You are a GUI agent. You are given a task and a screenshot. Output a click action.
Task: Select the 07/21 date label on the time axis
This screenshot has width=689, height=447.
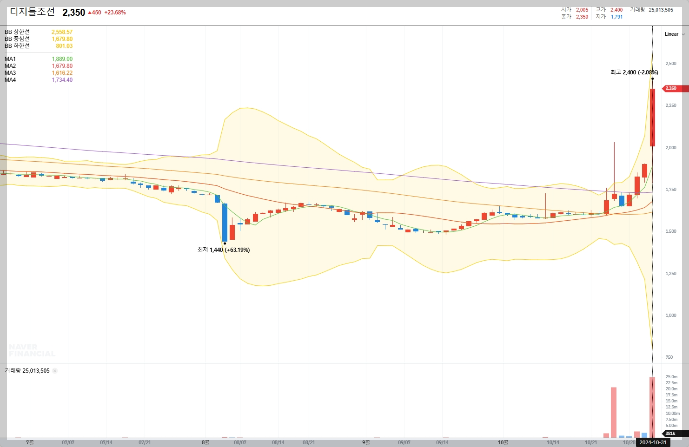(x=145, y=443)
